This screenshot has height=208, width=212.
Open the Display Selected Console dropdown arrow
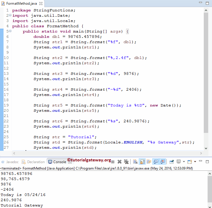pyautogui.click(x=183, y=162)
